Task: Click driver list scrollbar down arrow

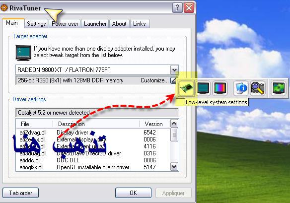Action: [x=174, y=167]
